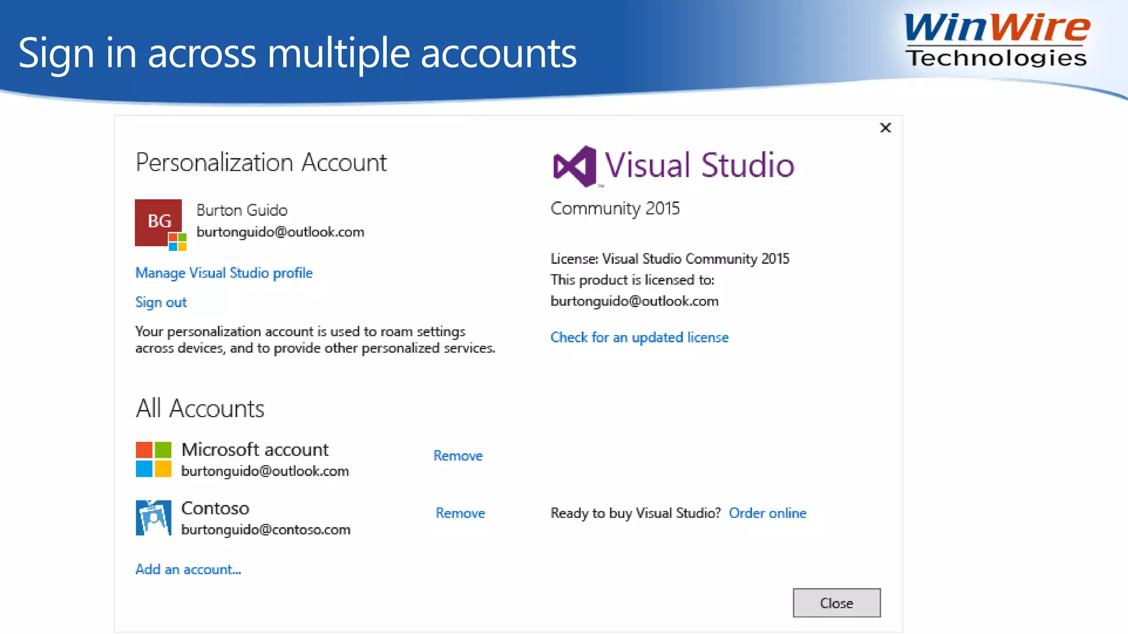Remove the Microsoft account entry

pyautogui.click(x=458, y=456)
